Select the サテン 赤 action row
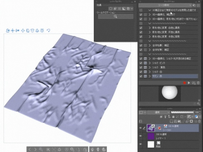203x152 pixels. [x=175, y=76]
